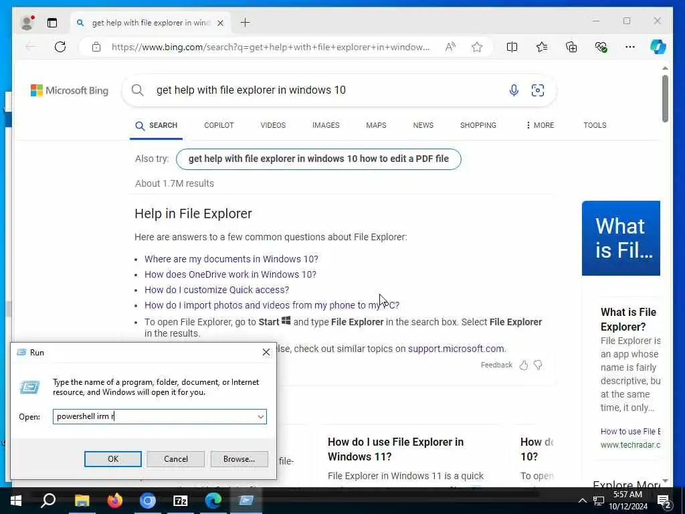685x514 pixels.
Task: Click the Also try PDF file suggestion
Action: point(318,159)
